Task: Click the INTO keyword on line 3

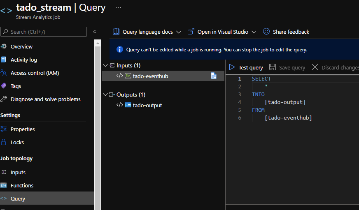Action: pyautogui.click(x=258, y=95)
